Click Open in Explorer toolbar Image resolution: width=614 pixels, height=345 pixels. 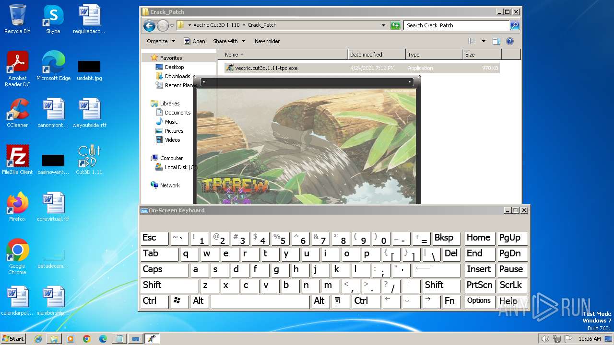[194, 41]
